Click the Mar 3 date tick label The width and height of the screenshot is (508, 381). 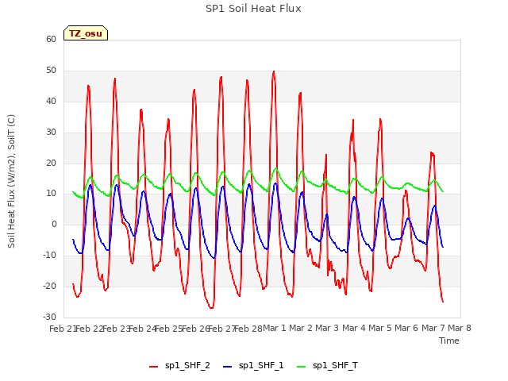327,328
